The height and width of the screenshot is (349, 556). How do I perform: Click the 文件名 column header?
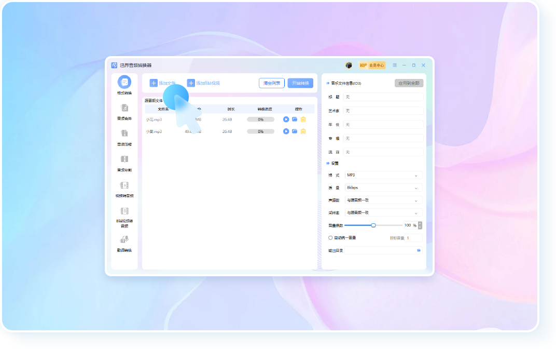[163, 109]
